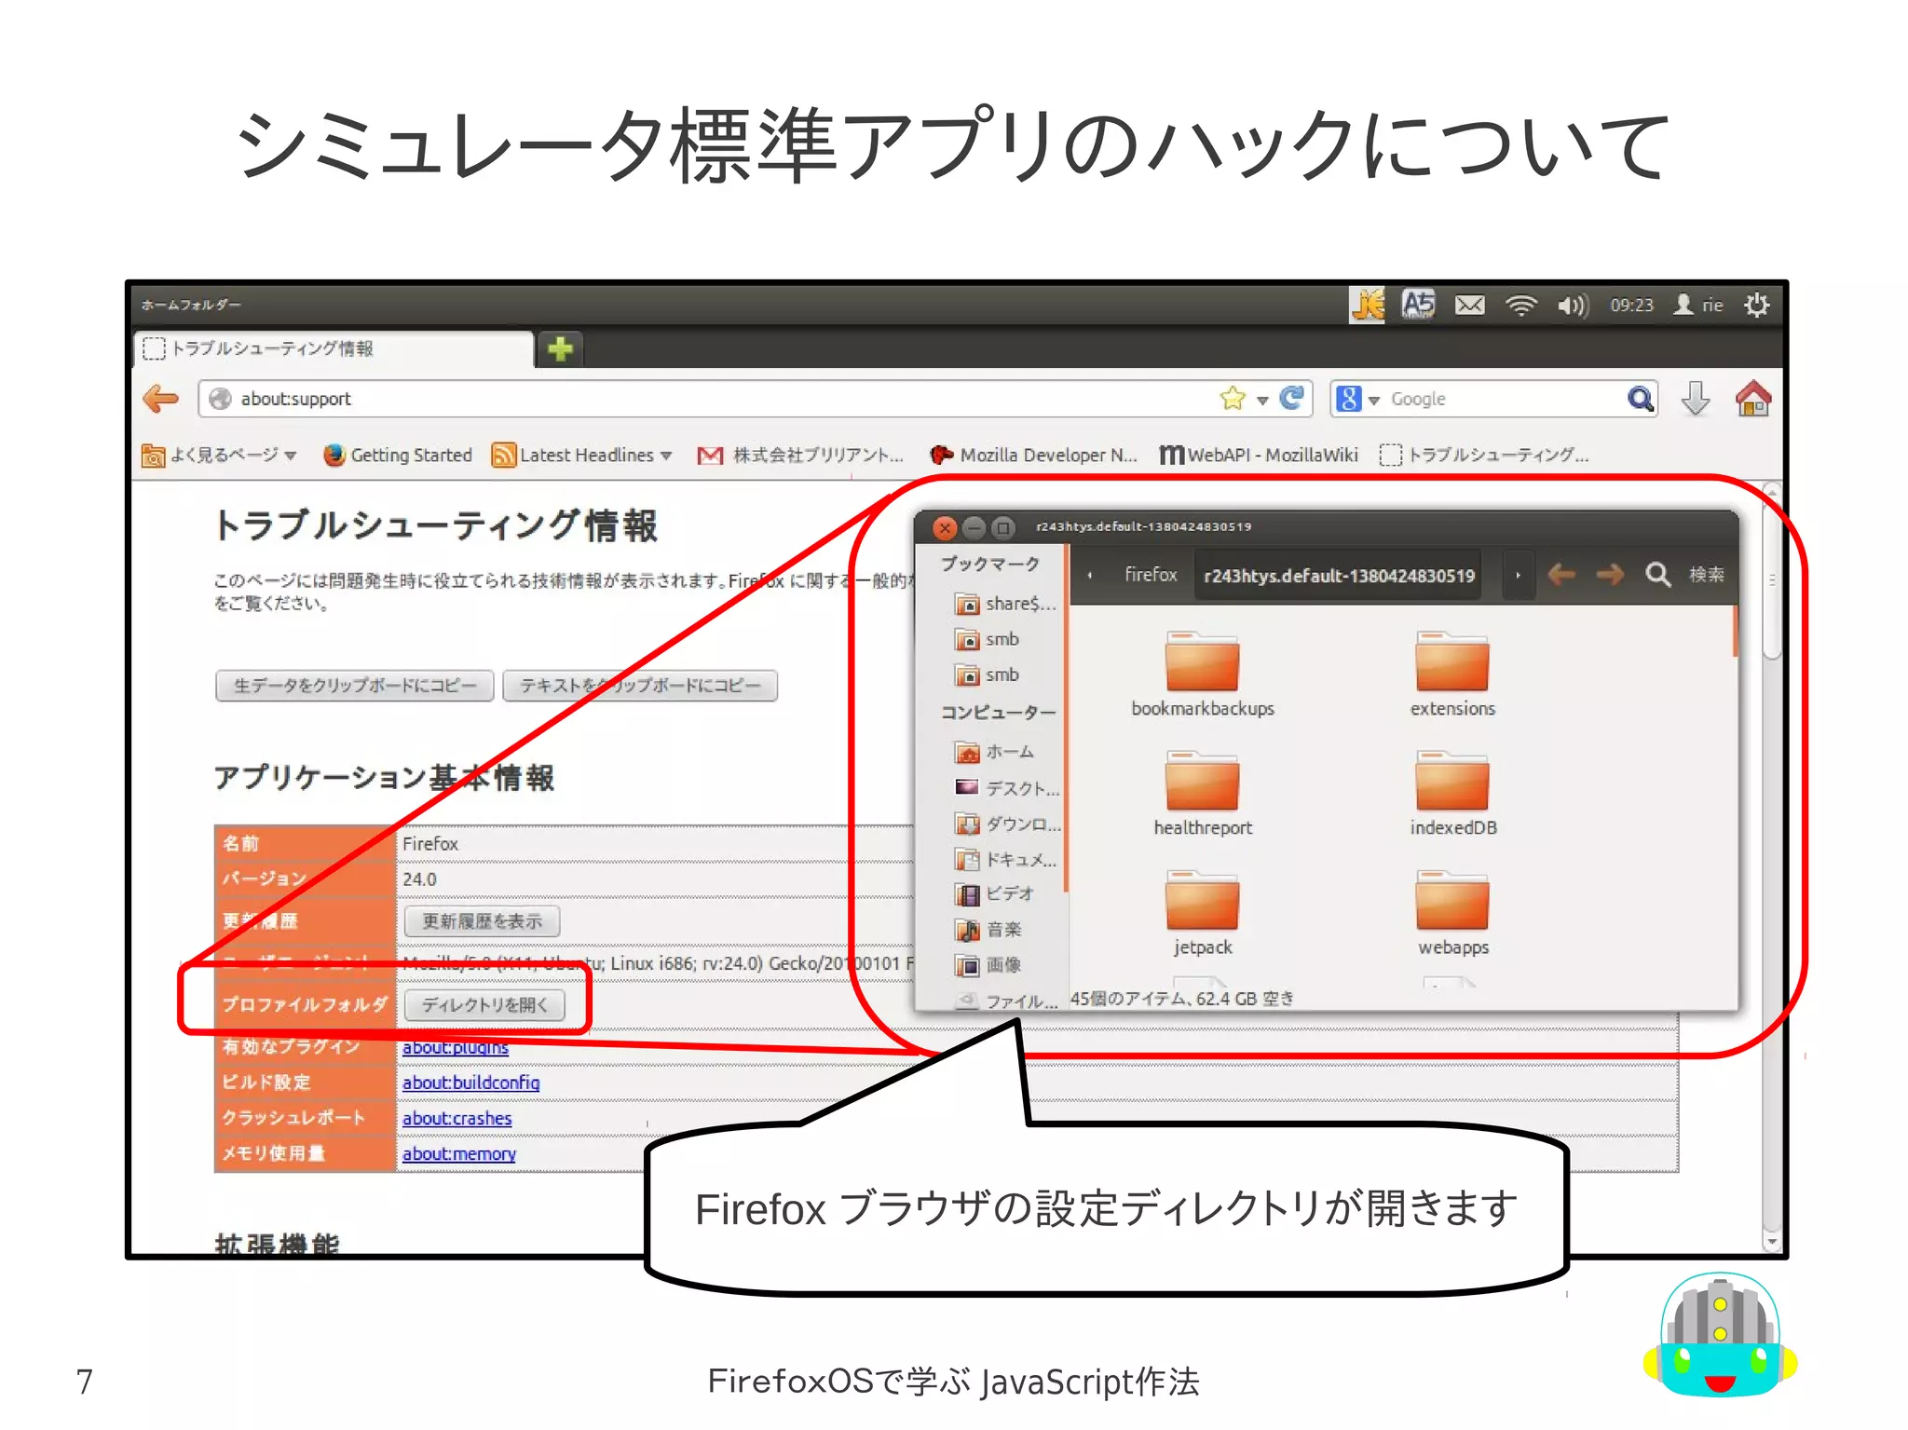Click the bookmark star icon in URL bar
This screenshot has height=1430, width=1908.
point(1233,399)
